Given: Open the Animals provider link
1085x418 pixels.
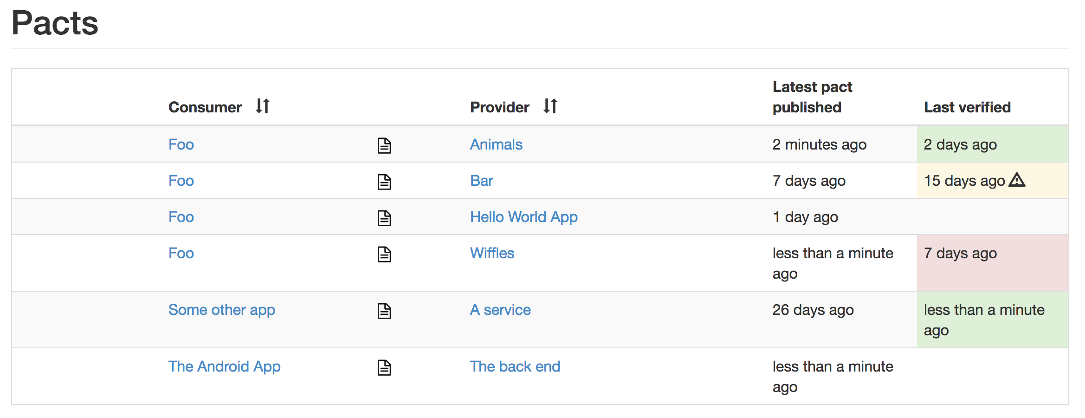Looking at the screenshot, I should 496,144.
